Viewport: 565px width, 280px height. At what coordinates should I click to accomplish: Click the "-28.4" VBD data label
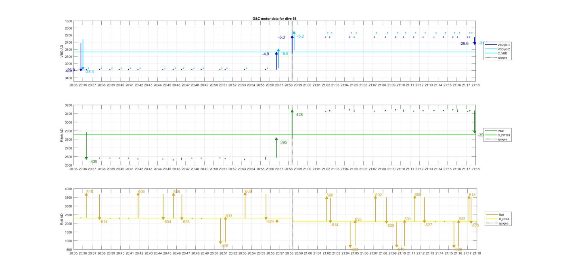[90, 72]
